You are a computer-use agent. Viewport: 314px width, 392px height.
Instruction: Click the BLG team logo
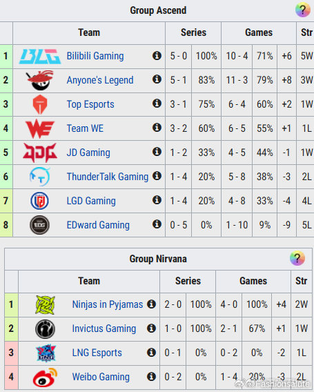pos(40,57)
